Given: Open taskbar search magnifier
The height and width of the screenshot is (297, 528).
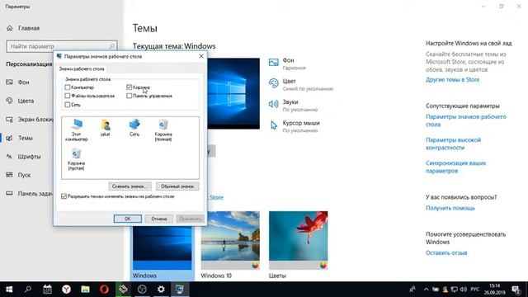Looking at the screenshot, I should (28, 290).
